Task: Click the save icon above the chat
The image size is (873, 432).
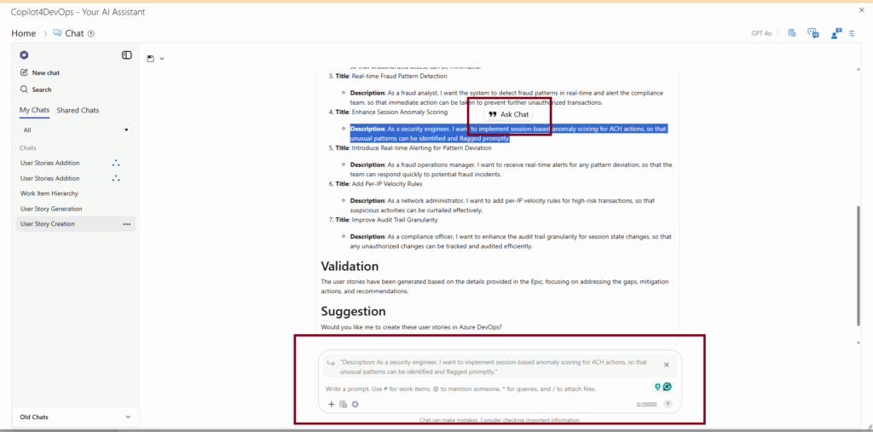Action: pyautogui.click(x=150, y=59)
